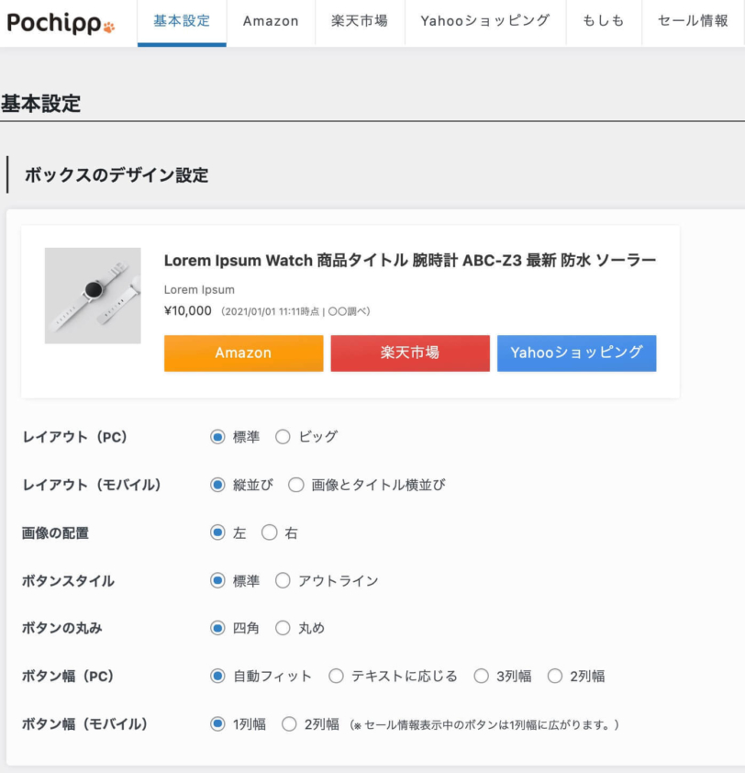Screen dimensions: 745x773
Task: Select 標準 for レイアウト（PC）
Action: click(217, 437)
